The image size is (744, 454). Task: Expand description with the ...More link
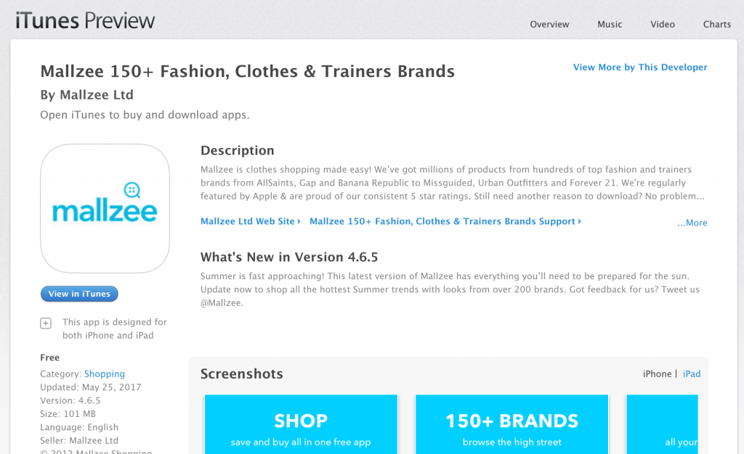coord(692,223)
